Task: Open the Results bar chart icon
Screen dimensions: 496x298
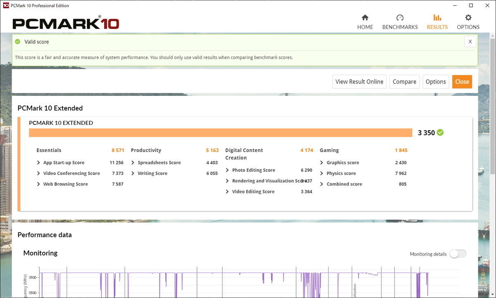Action: tap(437, 18)
